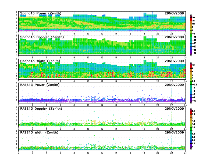Viewport: 213px width, 164px height.
Task: Click the 29NOV2009 date in Spano13 Width panel
Action: pyautogui.click(x=174, y=61)
